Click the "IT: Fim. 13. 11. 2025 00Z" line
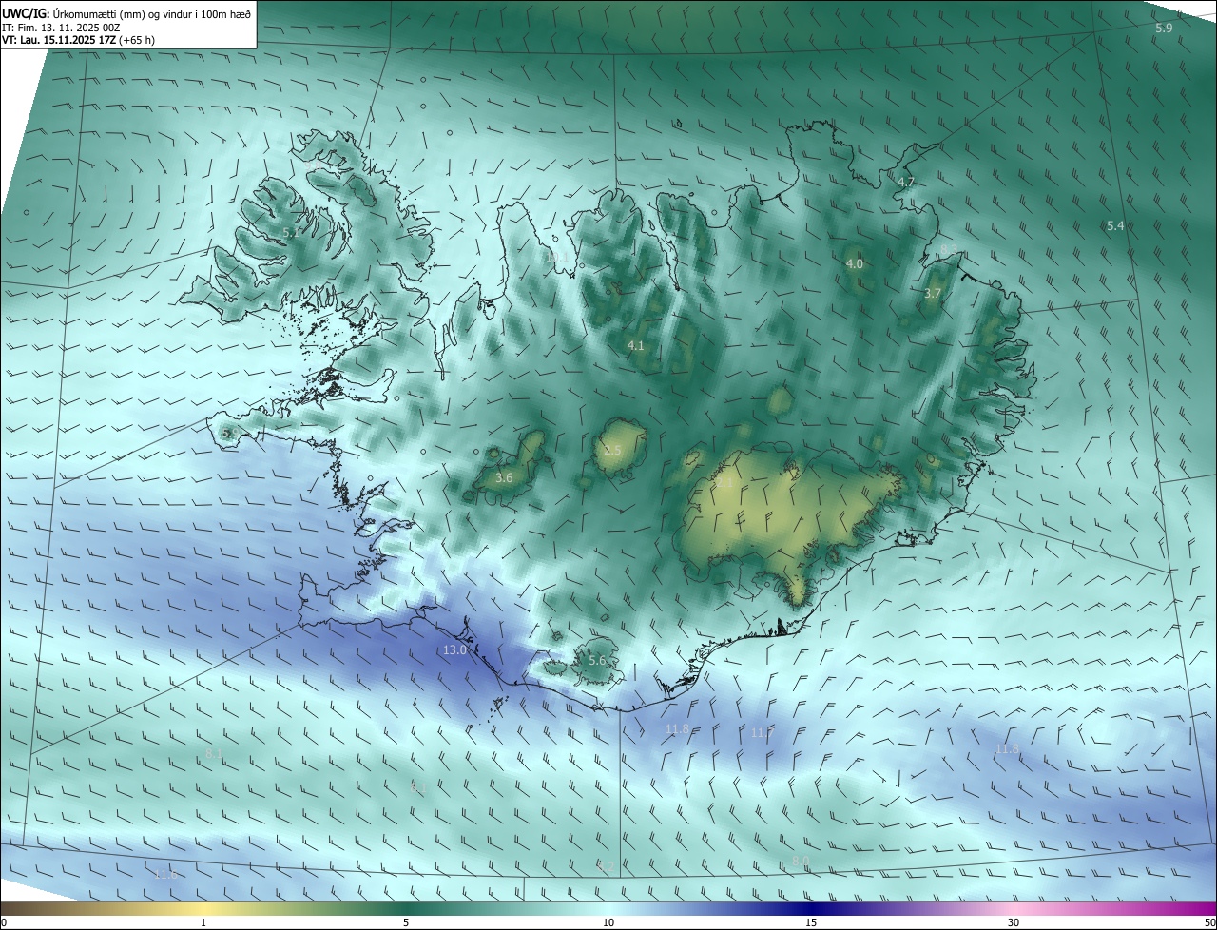Viewport: 1217px width, 930px height. [61, 28]
